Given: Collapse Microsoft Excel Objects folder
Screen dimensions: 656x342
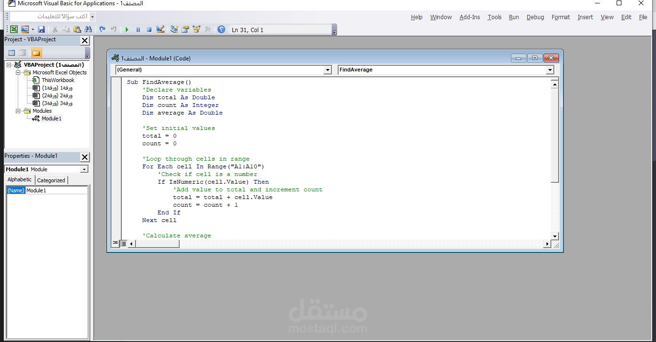Looking at the screenshot, I should [18, 72].
